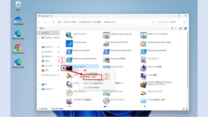Select the コントロール パネル item icon
This screenshot has height=117, width=208.
106,67
